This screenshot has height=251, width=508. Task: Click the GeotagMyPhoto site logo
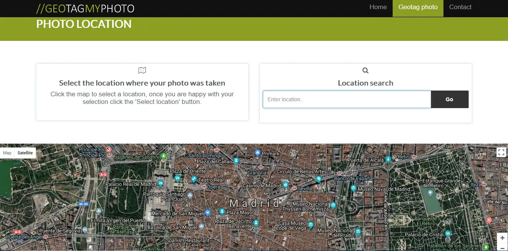(85, 8)
